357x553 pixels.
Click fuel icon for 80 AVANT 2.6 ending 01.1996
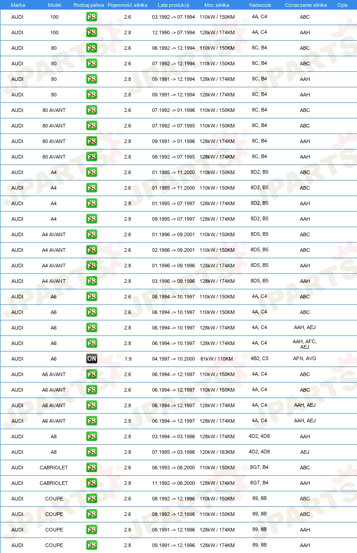[x=92, y=110]
